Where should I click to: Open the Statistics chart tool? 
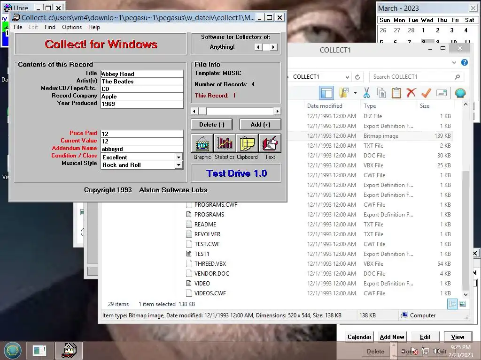[225, 143]
